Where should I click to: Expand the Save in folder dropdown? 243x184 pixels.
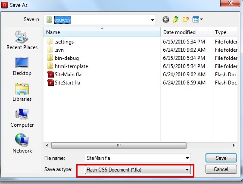tap(152, 20)
